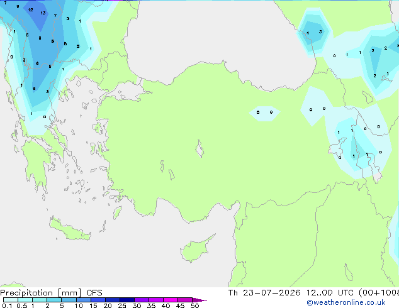Click the legend label '30'
The height and width of the screenshot is (308, 399).
click(x=137, y=305)
